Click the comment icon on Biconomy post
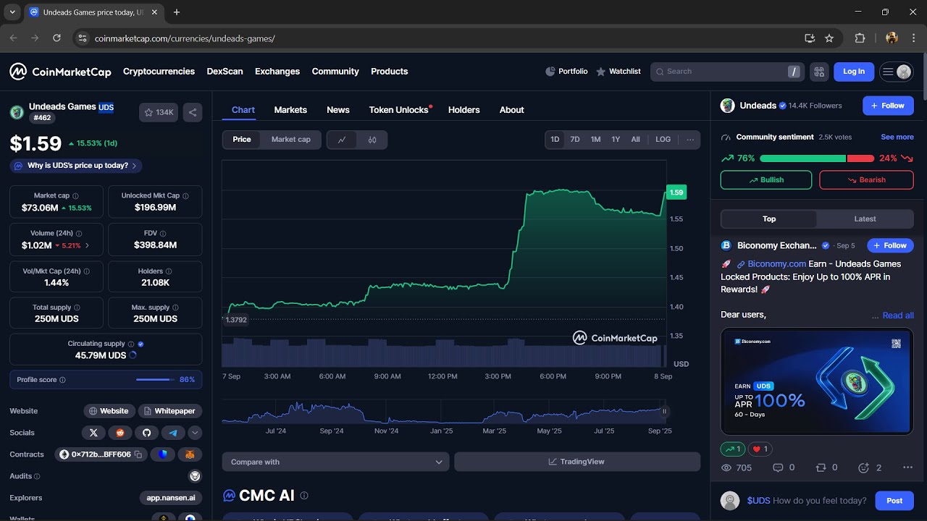This screenshot has height=521, width=927. click(779, 468)
